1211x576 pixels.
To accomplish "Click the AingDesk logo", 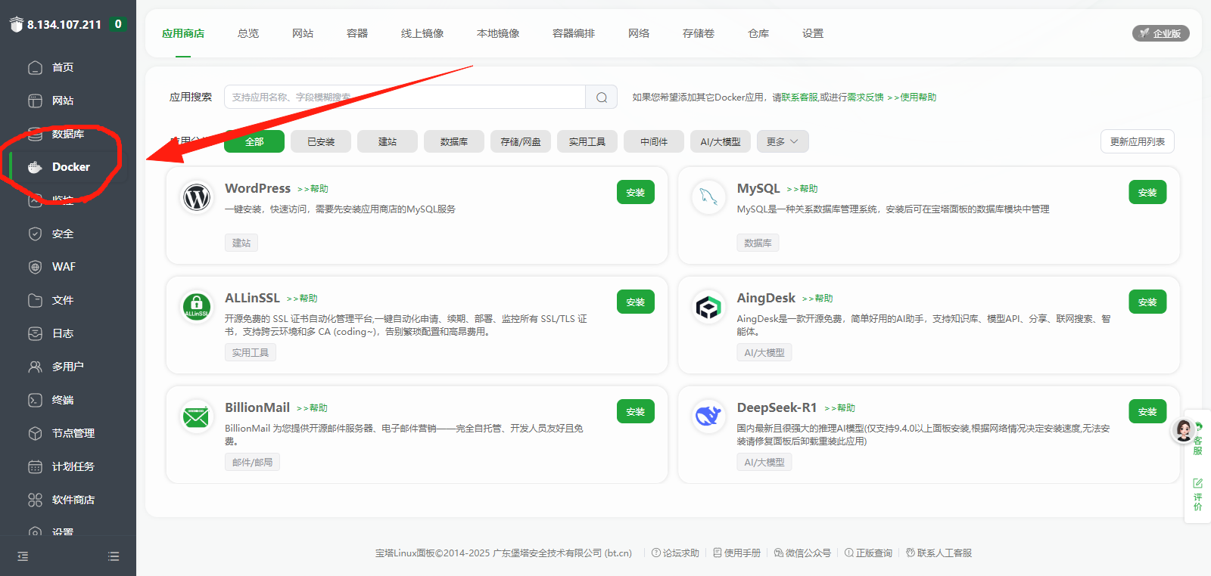I will pyautogui.click(x=709, y=308).
